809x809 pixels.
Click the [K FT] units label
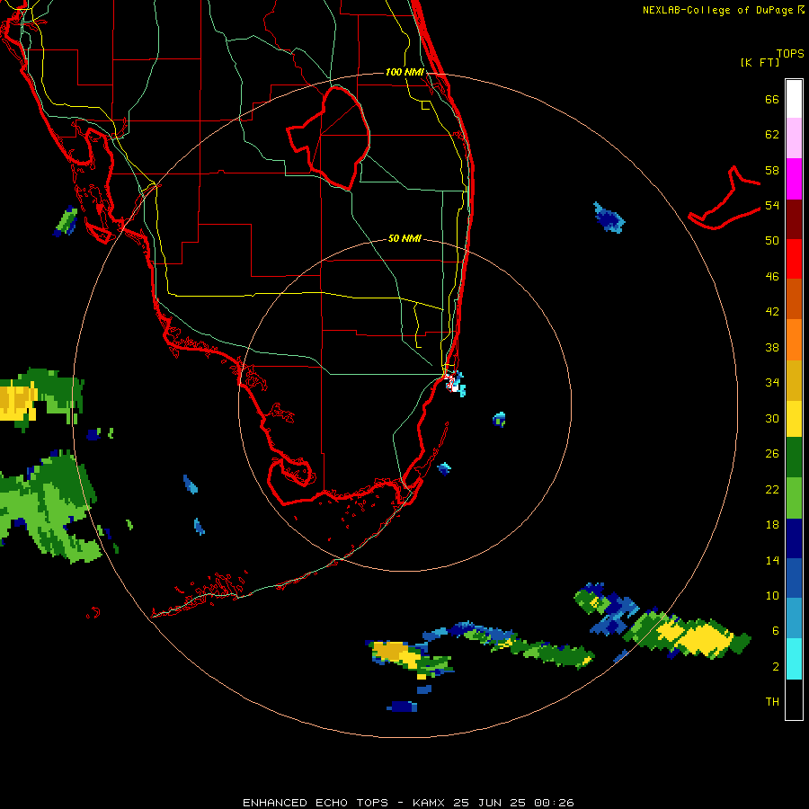760,62
